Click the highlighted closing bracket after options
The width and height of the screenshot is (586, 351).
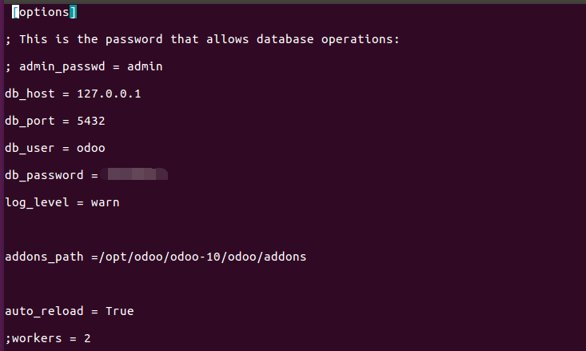74,12
